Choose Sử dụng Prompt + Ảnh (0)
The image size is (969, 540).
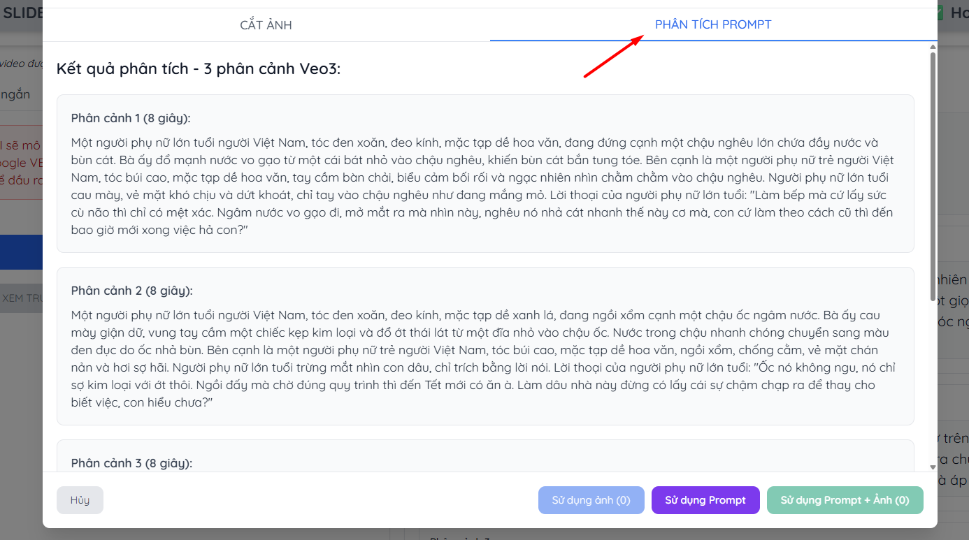tap(845, 500)
